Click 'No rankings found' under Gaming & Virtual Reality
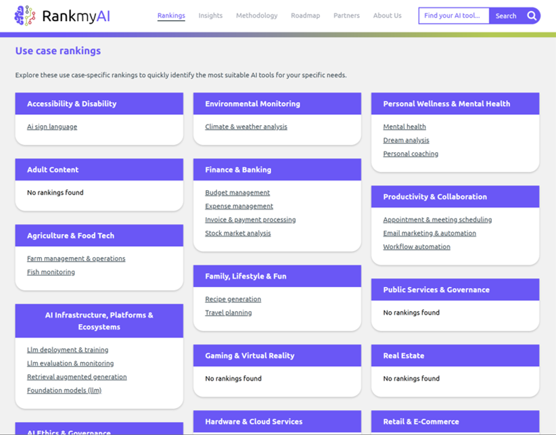556x435 pixels. [x=233, y=378]
